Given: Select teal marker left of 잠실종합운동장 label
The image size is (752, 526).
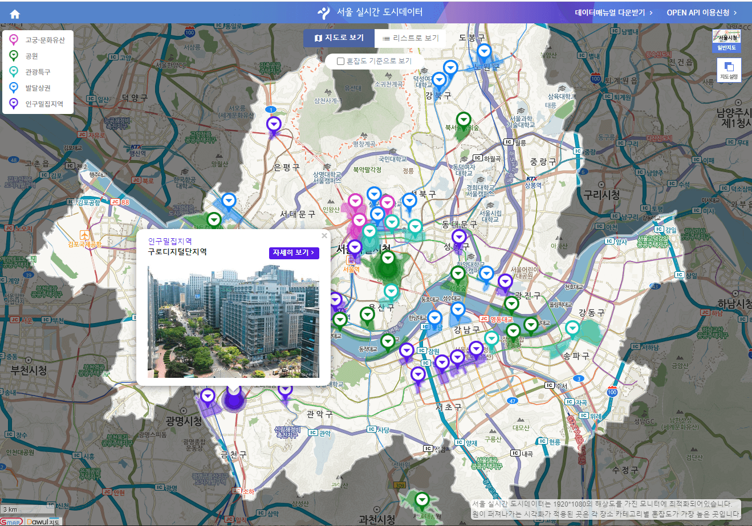Looking at the screenshot, I should tap(491, 340).
